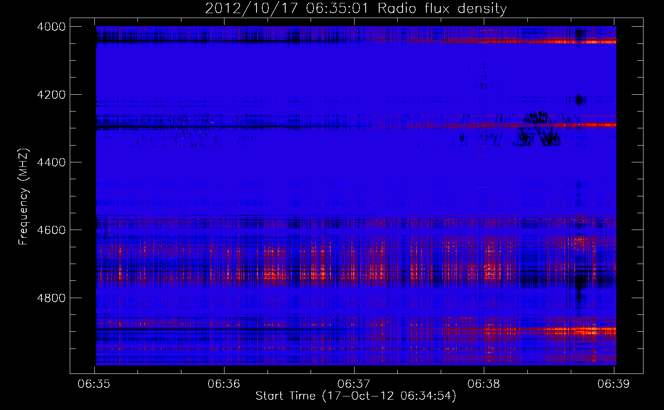The height and width of the screenshot is (410, 664).
Task: Click the 4000 frequency tick label
Action: [x=51, y=27]
